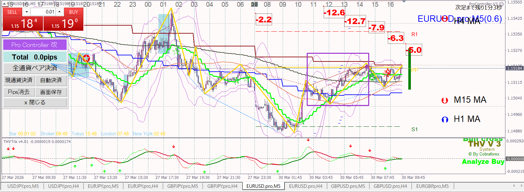This screenshot has height=192, width=524.
Task: Close the panel with x 閉じる
Action: [35, 103]
